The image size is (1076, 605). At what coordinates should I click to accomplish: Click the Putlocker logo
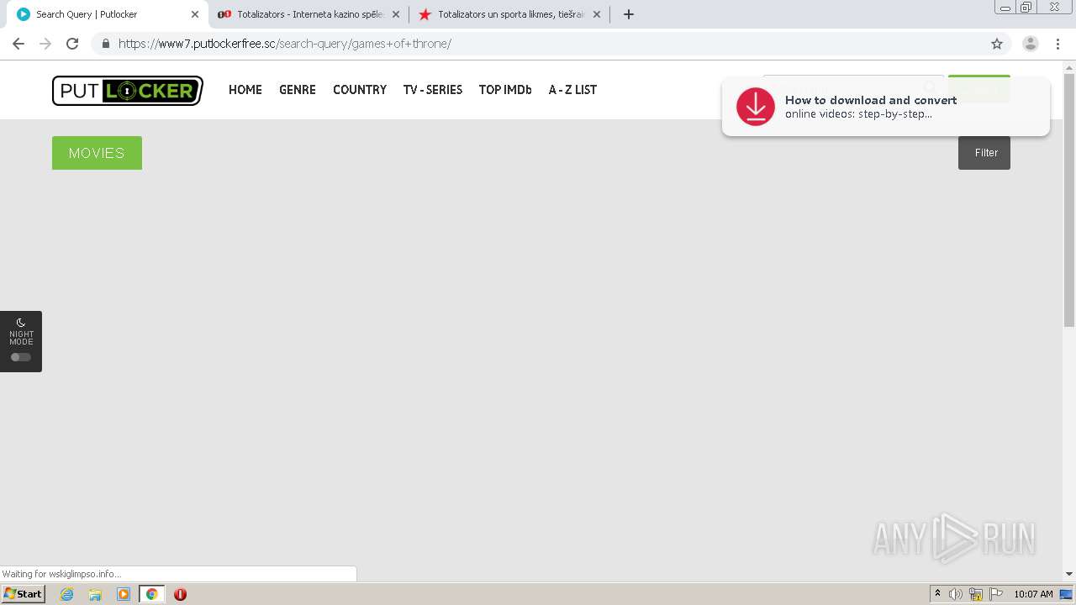click(128, 91)
